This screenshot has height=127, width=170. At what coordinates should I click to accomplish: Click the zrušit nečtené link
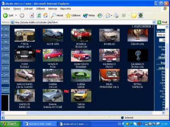(142, 26)
